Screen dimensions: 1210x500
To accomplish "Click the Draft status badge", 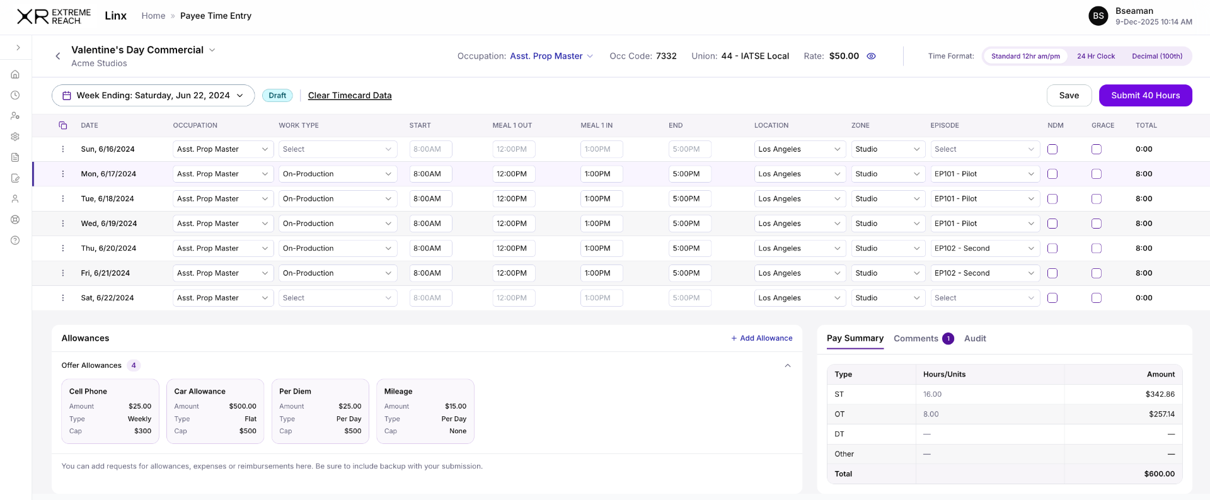I will click(x=277, y=96).
